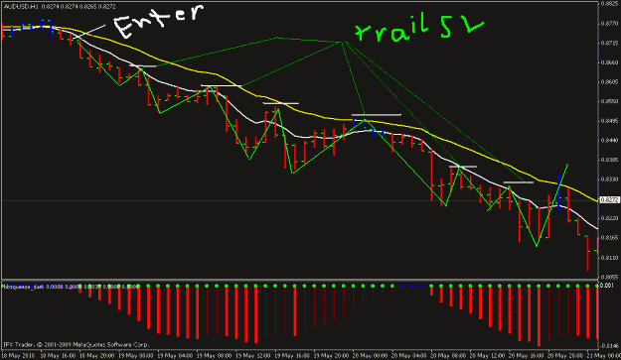Viewport: 621px width, 360px height.
Task: Click the IFX Trader MetaQuotes copyright text
Action: tap(77, 344)
